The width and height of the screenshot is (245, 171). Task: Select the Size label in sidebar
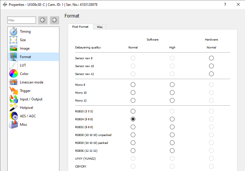pos(23,40)
